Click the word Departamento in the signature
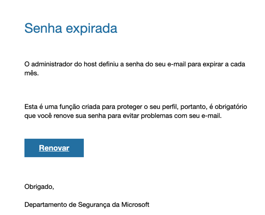Viewport: 265px width, 215px height. point(46,205)
